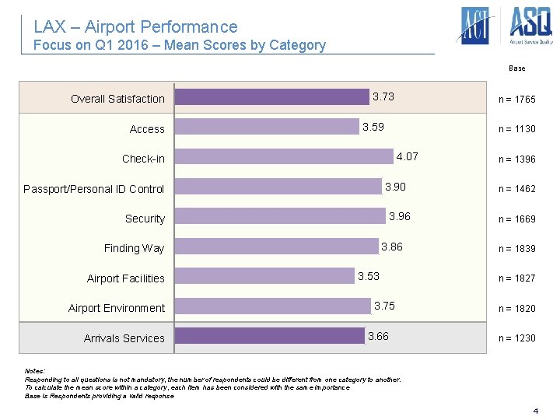
Task: Click the Security category label
Action: [145, 219]
